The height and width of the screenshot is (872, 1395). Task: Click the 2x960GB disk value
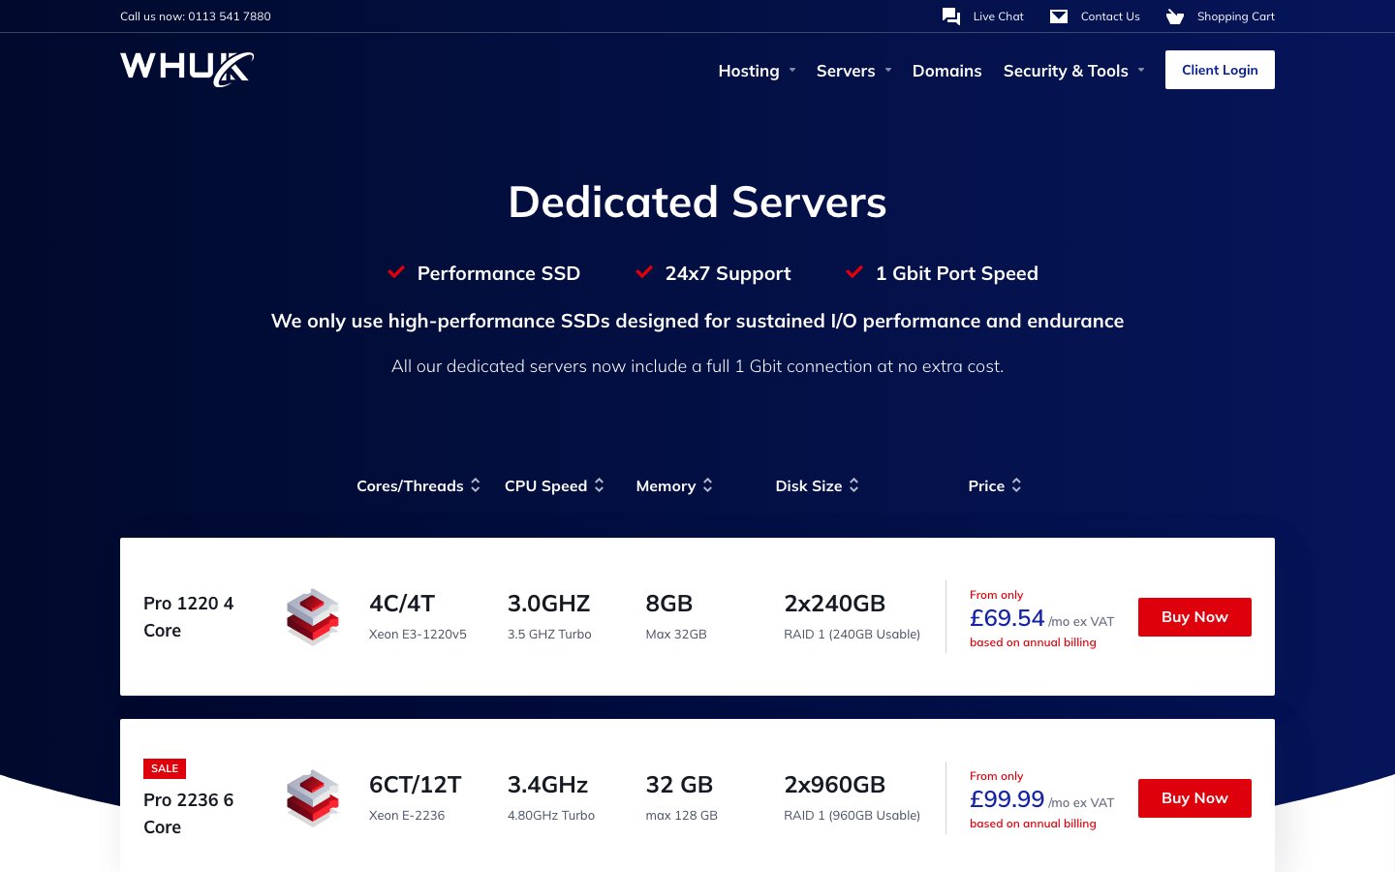click(x=834, y=785)
